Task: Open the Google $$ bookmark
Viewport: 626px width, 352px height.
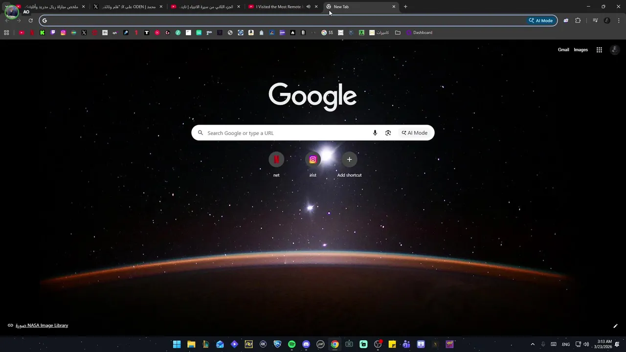Action: pyautogui.click(x=327, y=33)
